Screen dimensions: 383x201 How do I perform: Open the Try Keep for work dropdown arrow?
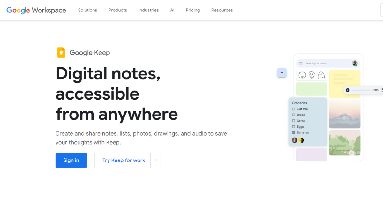click(155, 160)
